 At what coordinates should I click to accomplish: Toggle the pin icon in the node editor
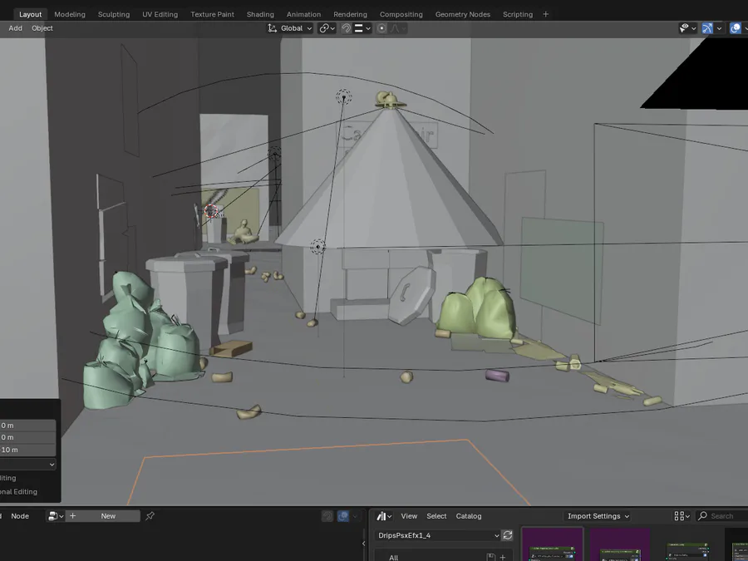tap(150, 515)
